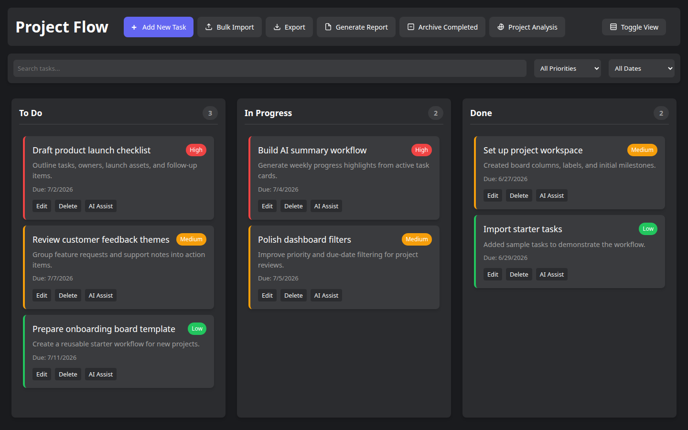Image resolution: width=688 pixels, height=430 pixels.
Task: Delete the Build AI summary workflow task
Action: pos(293,206)
